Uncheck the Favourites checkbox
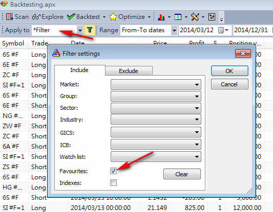 (x=113, y=171)
